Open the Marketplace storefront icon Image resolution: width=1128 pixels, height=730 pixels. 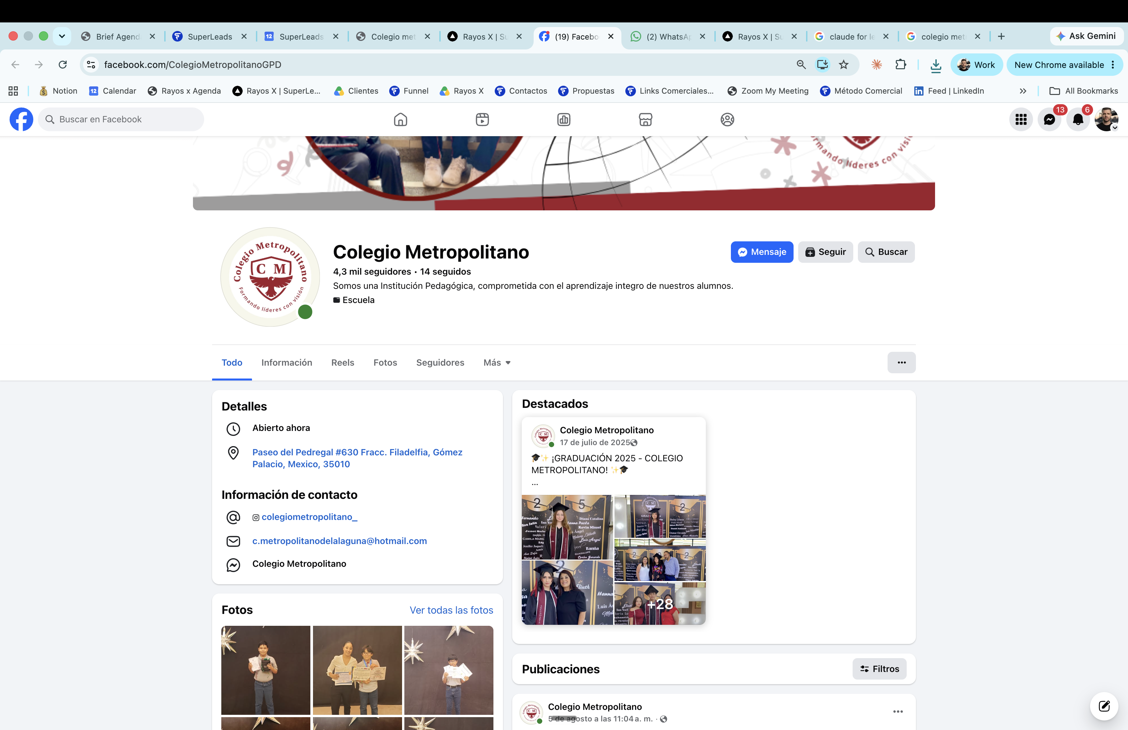pyautogui.click(x=645, y=119)
